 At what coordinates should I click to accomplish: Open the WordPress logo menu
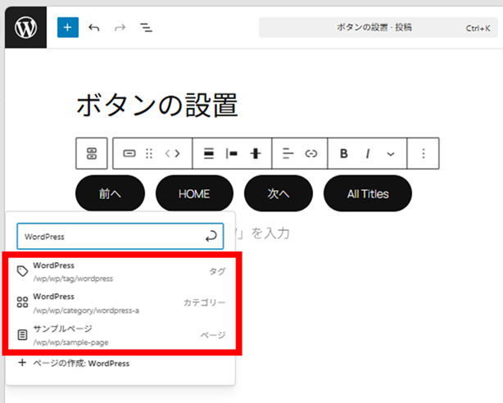pyautogui.click(x=25, y=27)
